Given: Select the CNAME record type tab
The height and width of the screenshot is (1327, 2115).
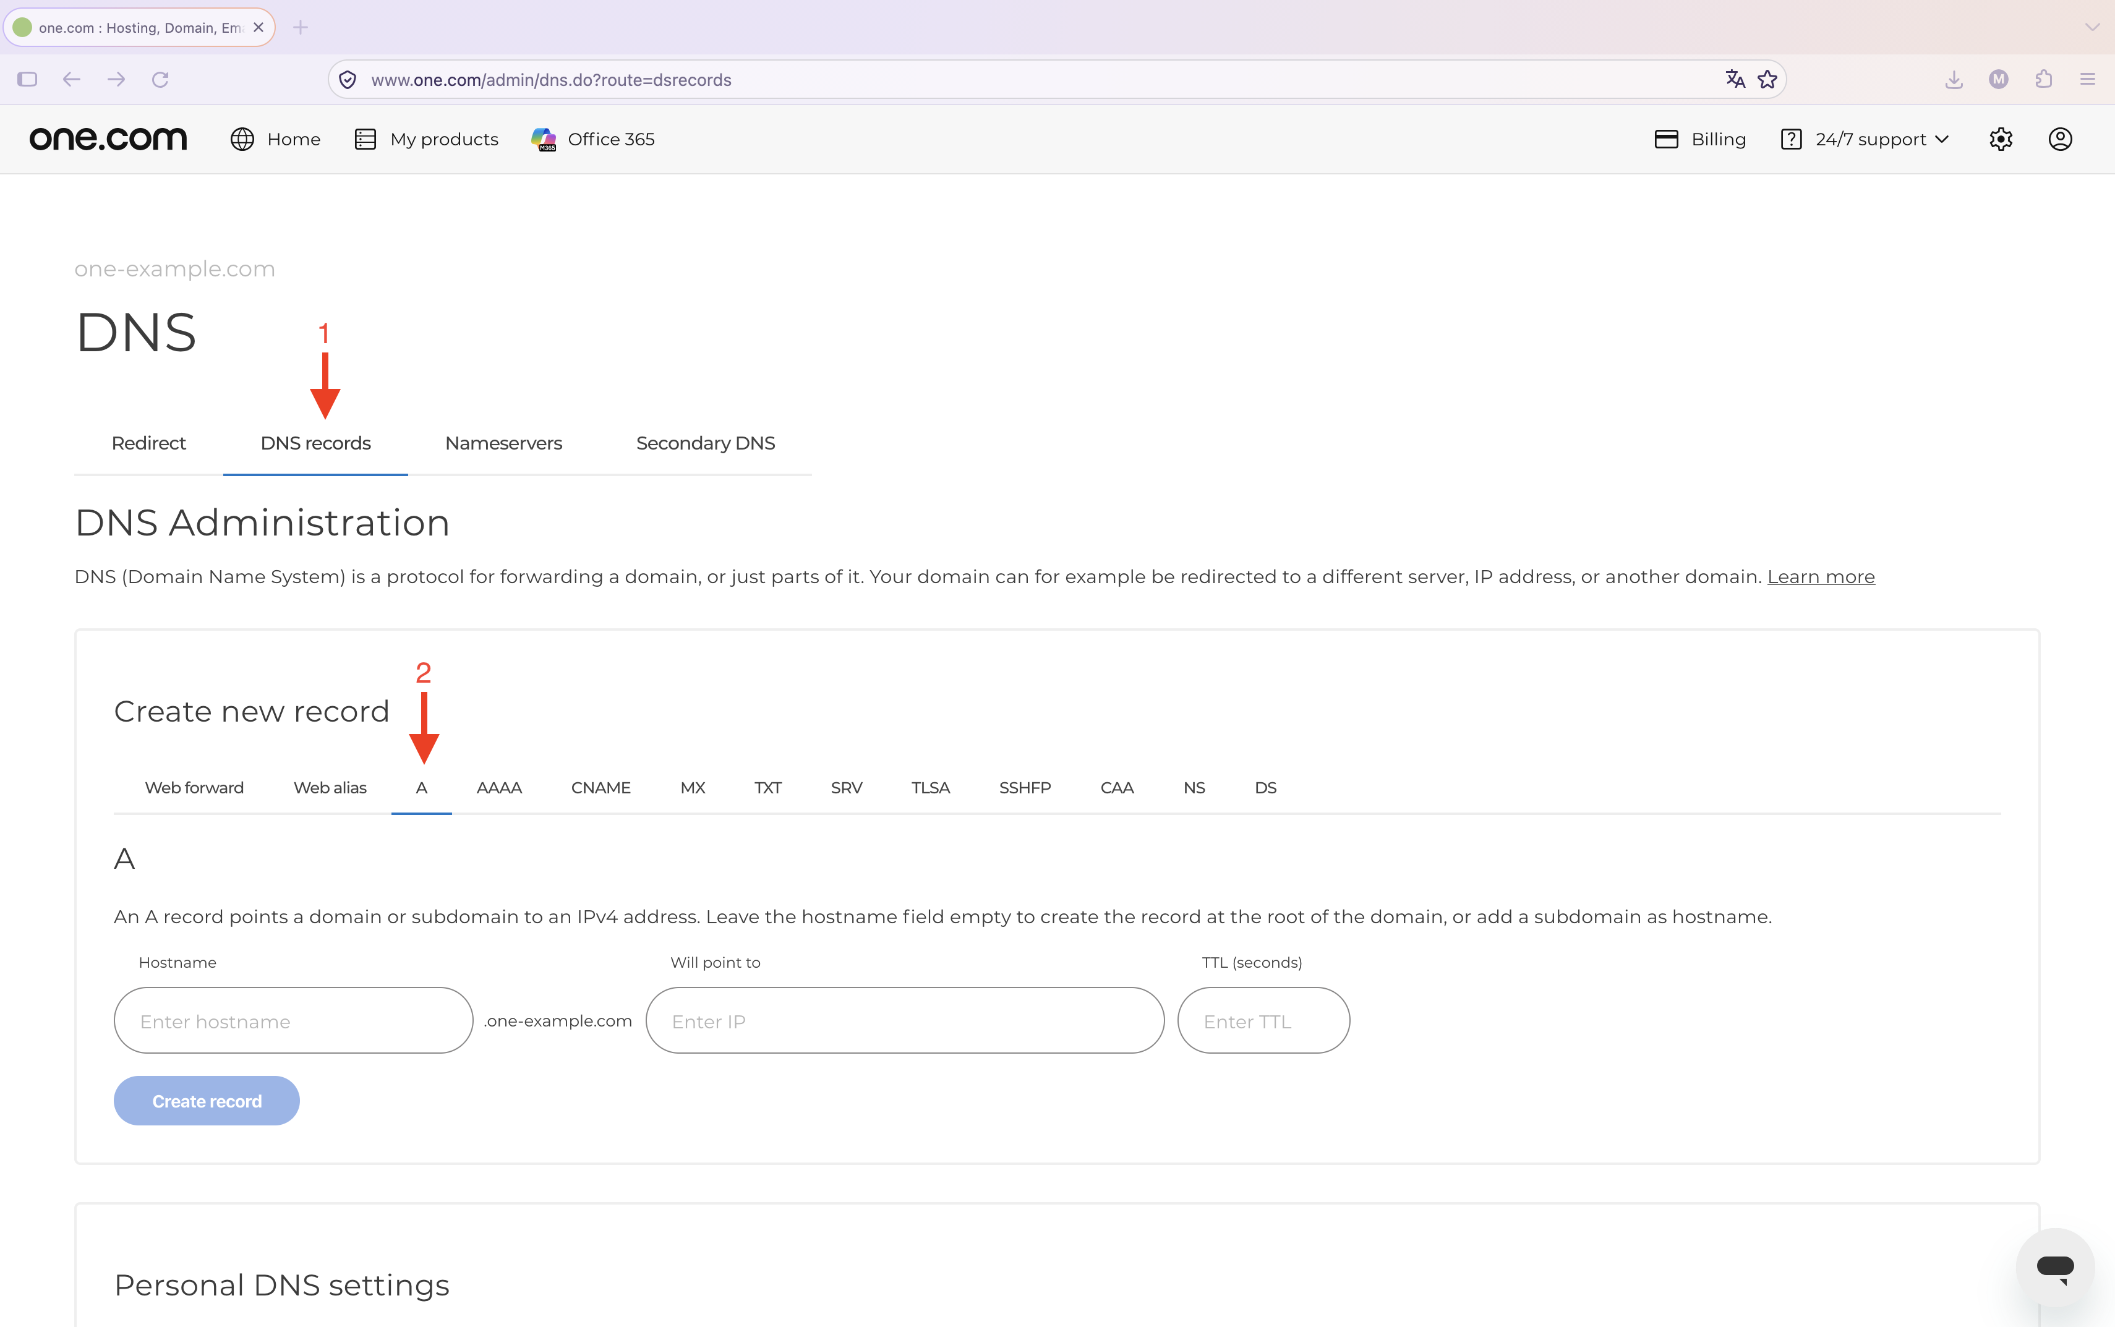Looking at the screenshot, I should (x=601, y=788).
